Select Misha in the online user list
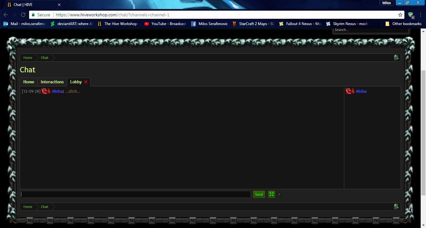Image resolution: width=426 pixels, height=228 pixels. [361, 91]
